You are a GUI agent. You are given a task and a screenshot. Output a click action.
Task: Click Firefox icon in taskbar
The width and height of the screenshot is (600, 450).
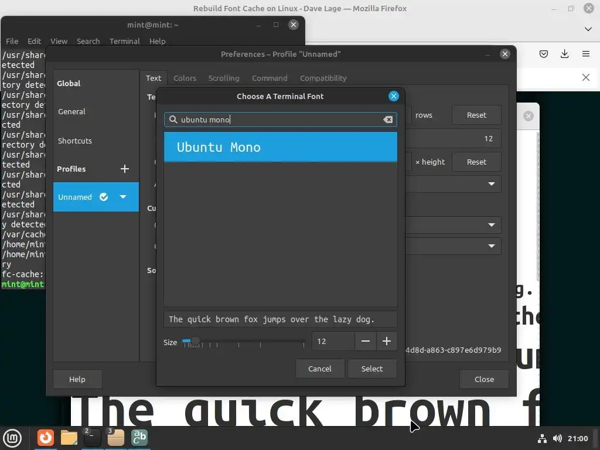[x=46, y=438]
